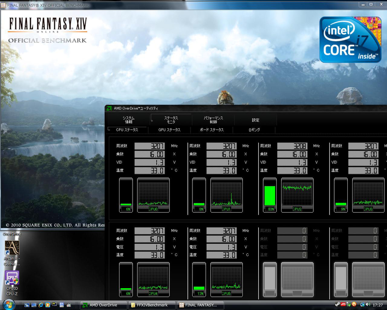The image size is (387, 310).
Task: Click the AMD OverDrive ユーティリティ title bar
Action: point(247,108)
